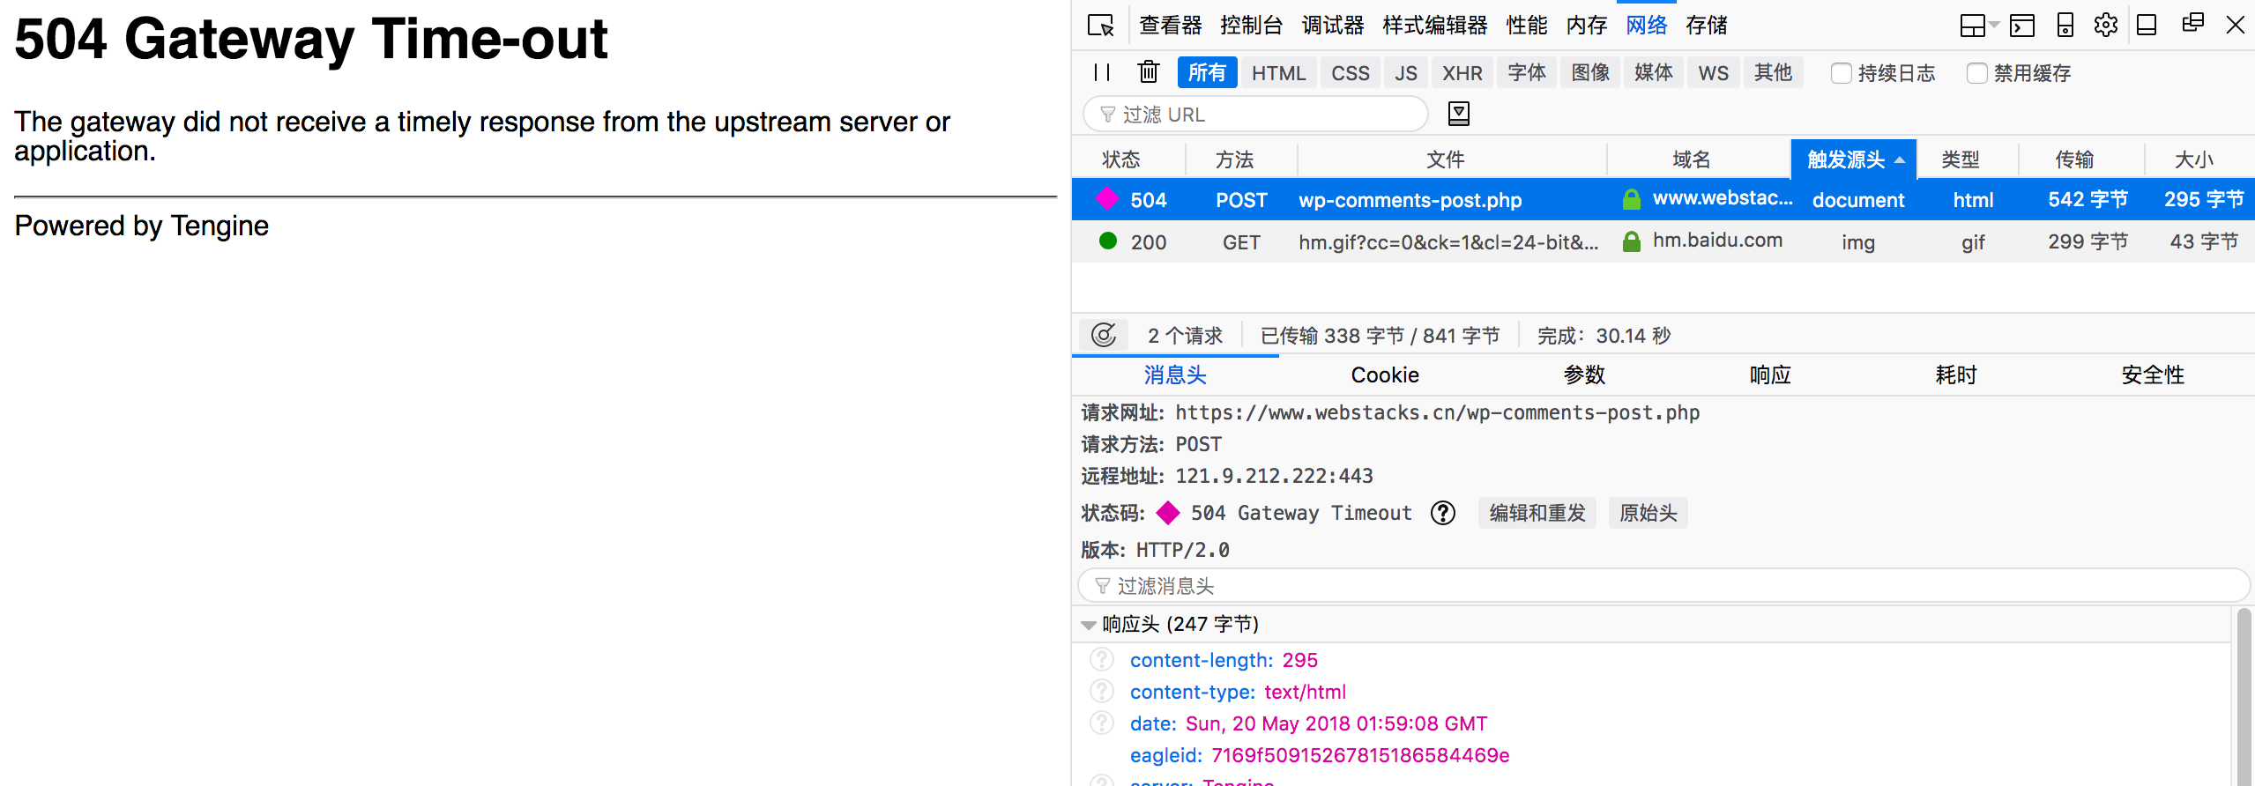Open the 调试器 Debugger tab
2255x786 pixels.
pos(1332,26)
